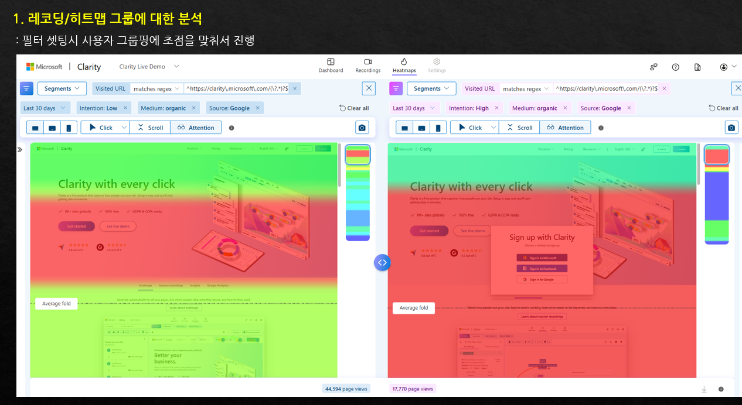Open the Segments dropdown
Image resolution: width=742 pixels, height=405 pixels.
tap(62, 88)
